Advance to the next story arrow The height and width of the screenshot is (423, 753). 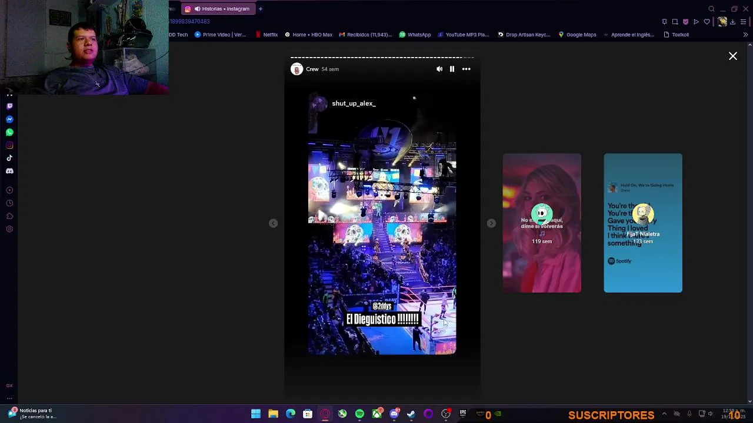pos(491,223)
